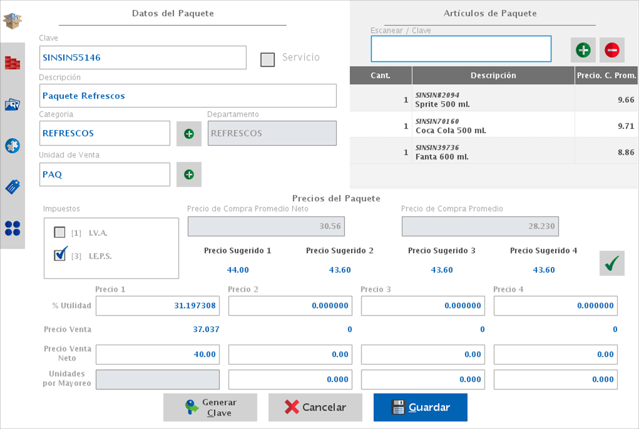Click the Escanear / Clave input field
This screenshot has height=429, width=639.
point(460,48)
